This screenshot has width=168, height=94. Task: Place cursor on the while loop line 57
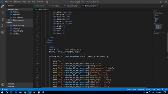pyautogui.click(x=79, y=56)
